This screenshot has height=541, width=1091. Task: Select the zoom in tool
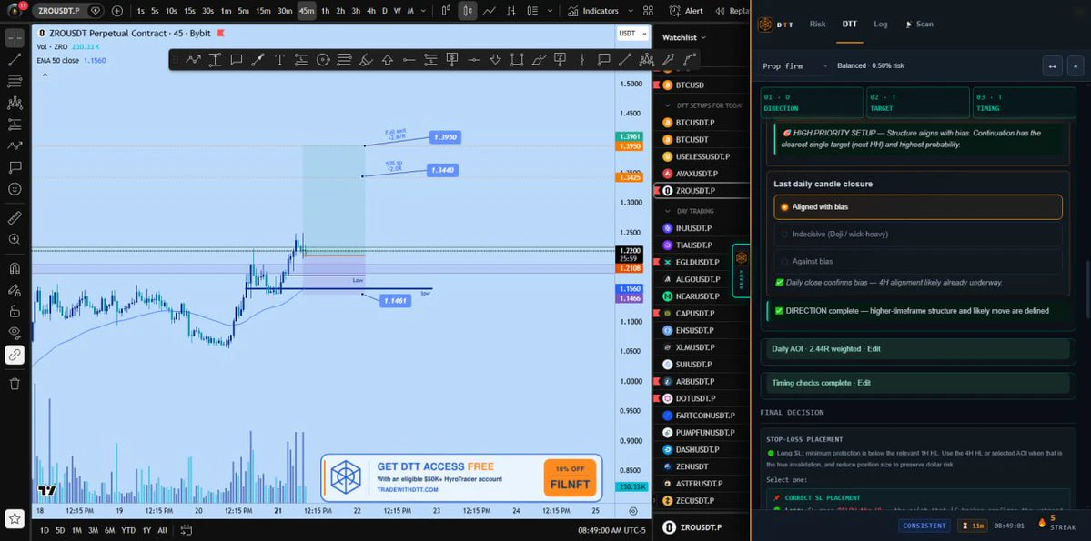[x=15, y=239]
